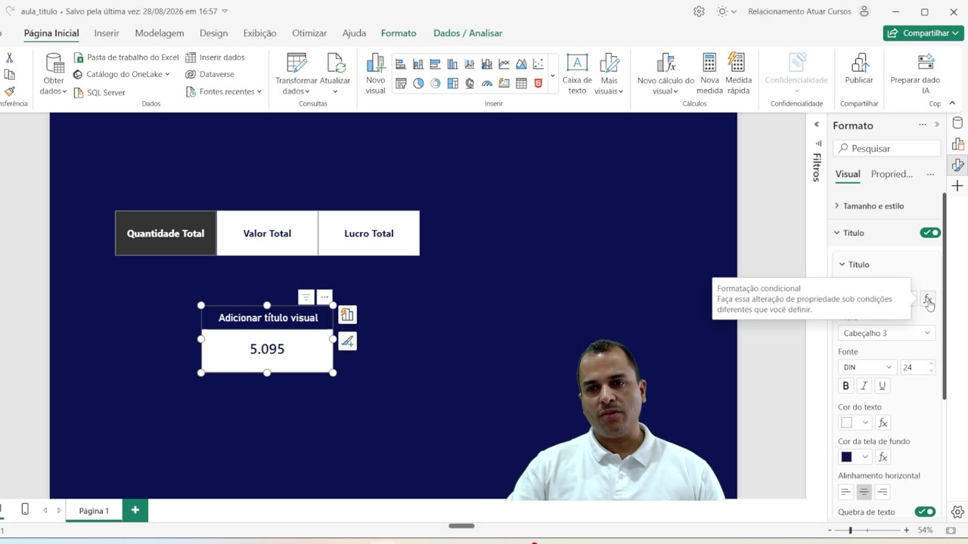The width and height of the screenshot is (968, 544).
Task: Add a new report page
Action: click(x=135, y=510)
